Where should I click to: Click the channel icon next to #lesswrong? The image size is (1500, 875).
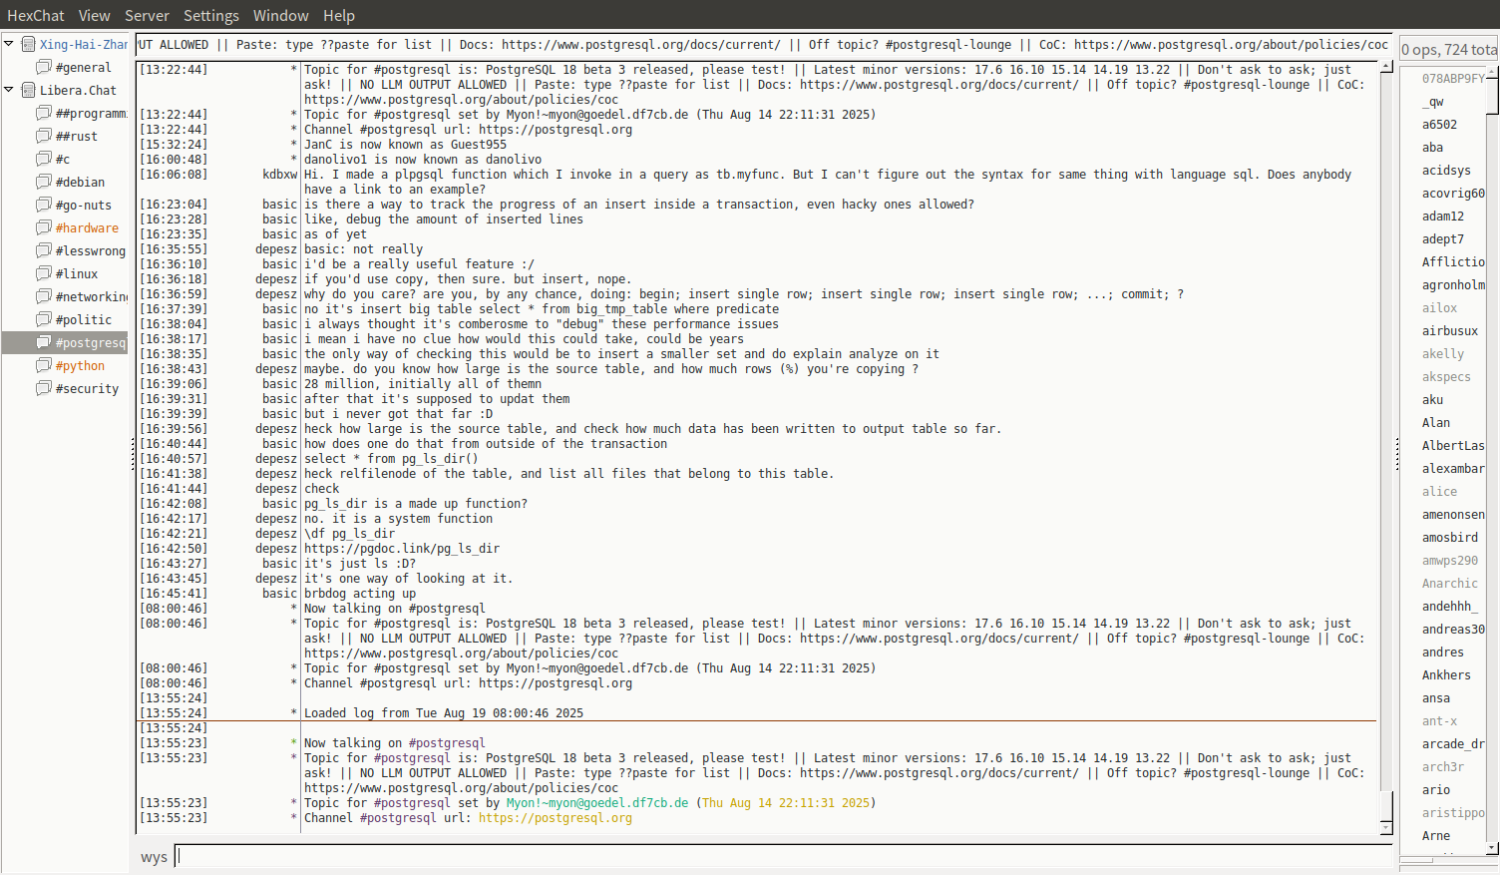click(44, 250)
